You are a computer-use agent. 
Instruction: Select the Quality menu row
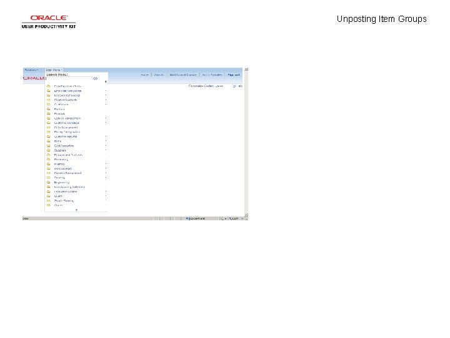[x=76, y=196]
